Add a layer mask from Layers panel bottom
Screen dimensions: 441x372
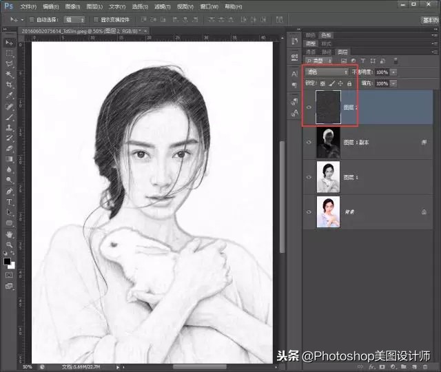(382, 367)
